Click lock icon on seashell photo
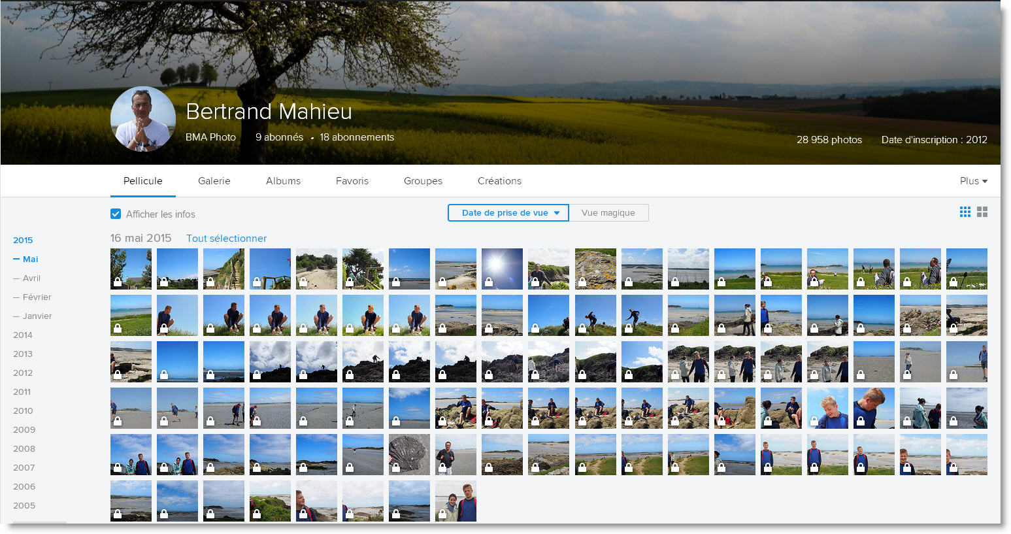 tap(396, 468)
